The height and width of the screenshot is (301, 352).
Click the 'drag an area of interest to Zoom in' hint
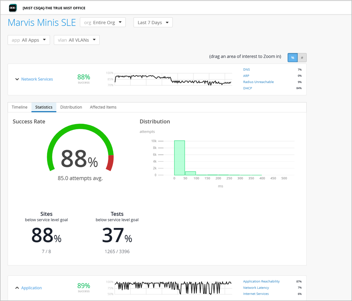[x=245, y=56]
